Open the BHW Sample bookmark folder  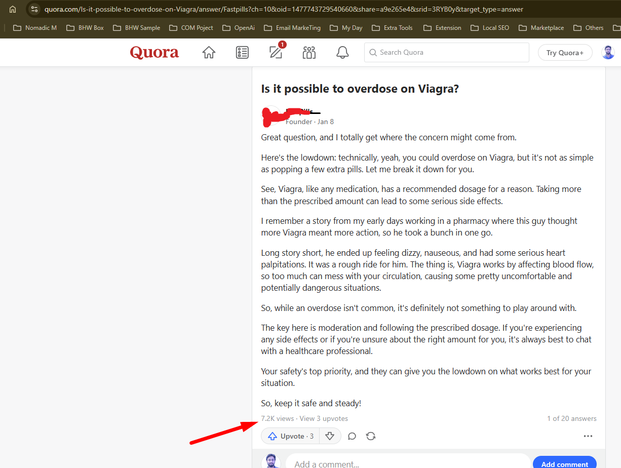pos(137,28)
